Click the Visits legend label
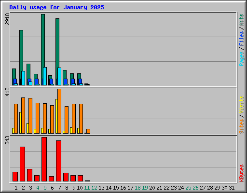This screenshot has height=193, width=247. 241,105
